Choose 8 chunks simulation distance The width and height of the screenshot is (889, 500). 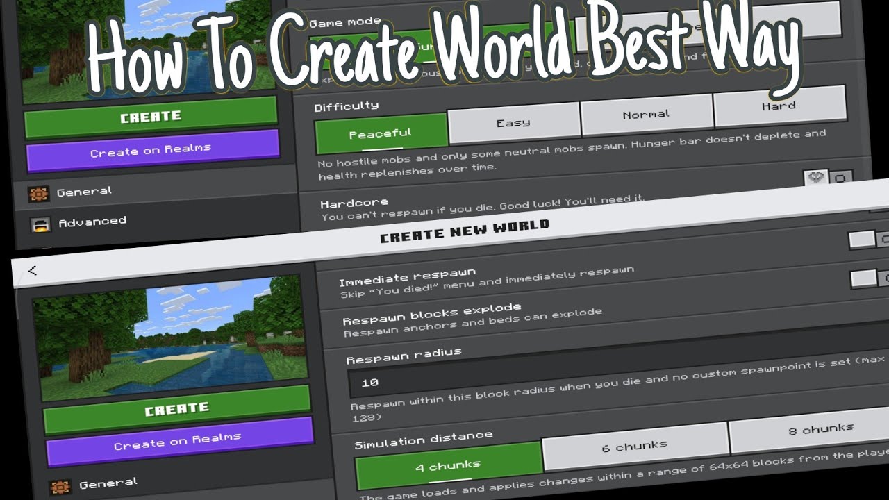pyautogui.click(x=810, y=429)
